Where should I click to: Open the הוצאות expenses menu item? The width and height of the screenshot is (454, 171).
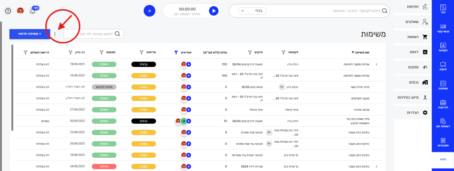pyautogui.click(x=412, y=37)
